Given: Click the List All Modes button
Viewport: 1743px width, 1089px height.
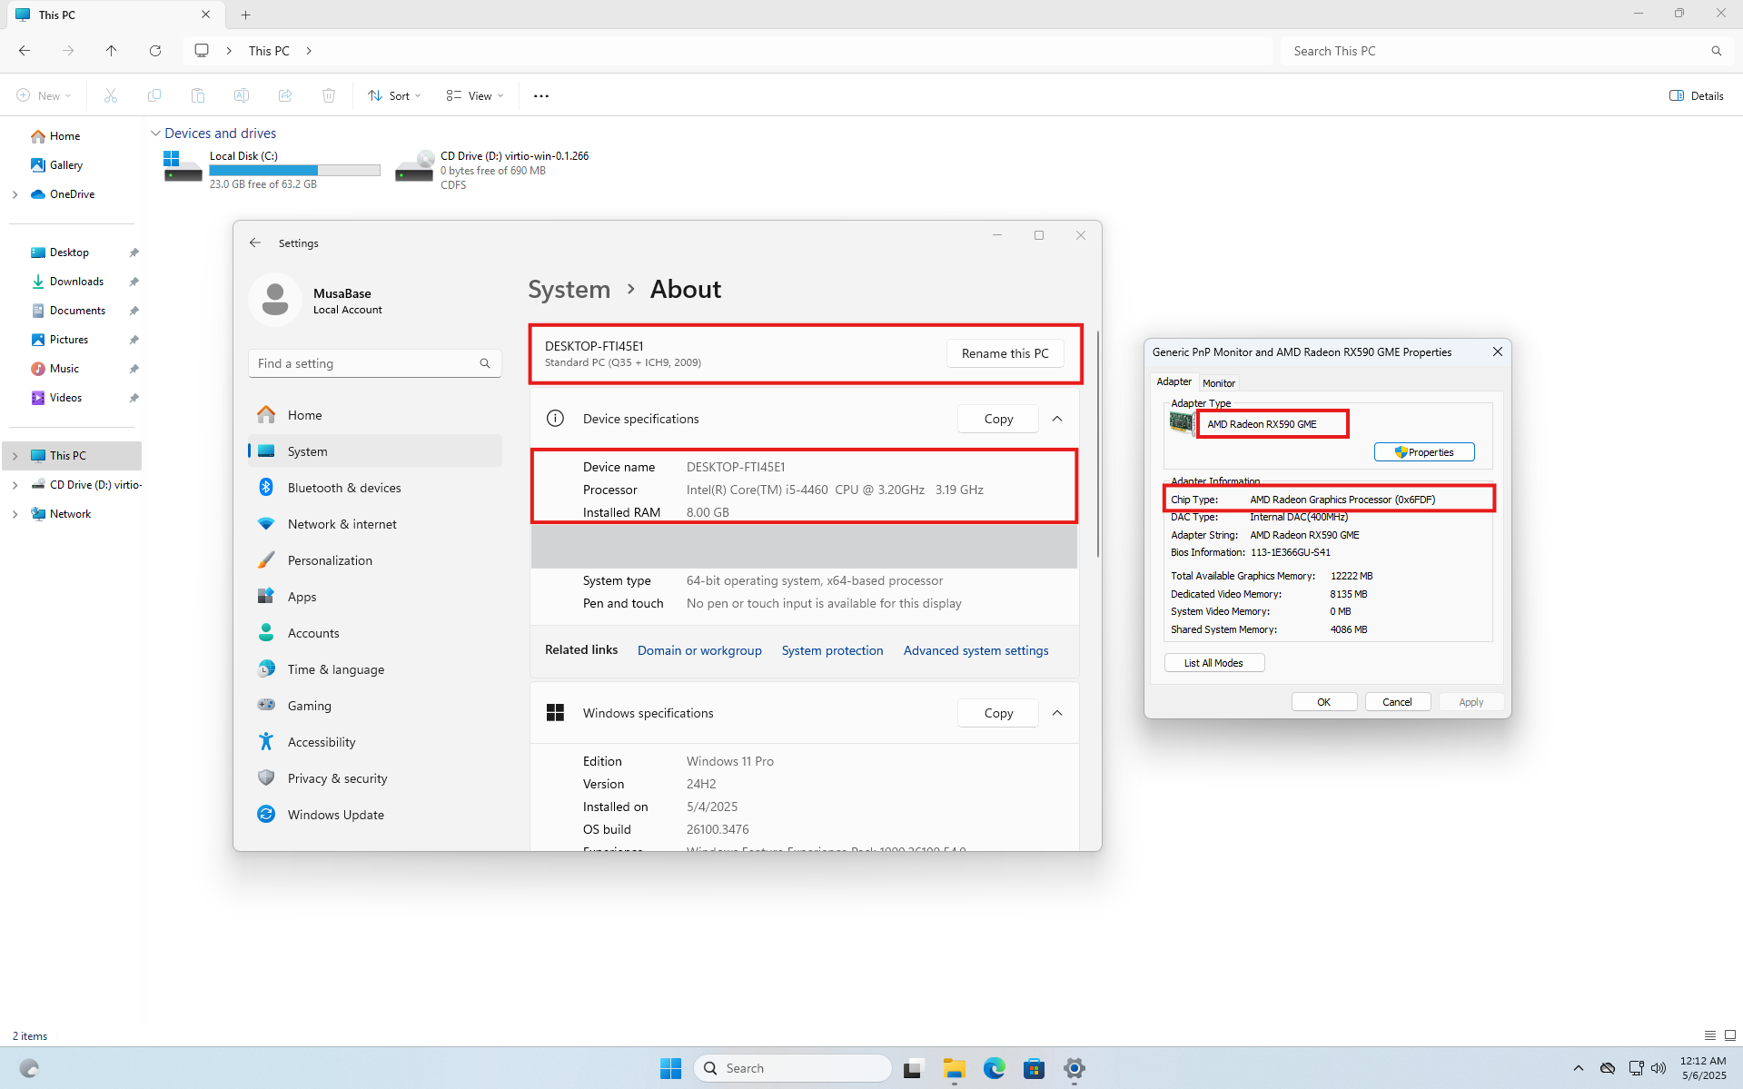Looking at the screenshot, I should pyautogui.click(x=1214, y=663).
